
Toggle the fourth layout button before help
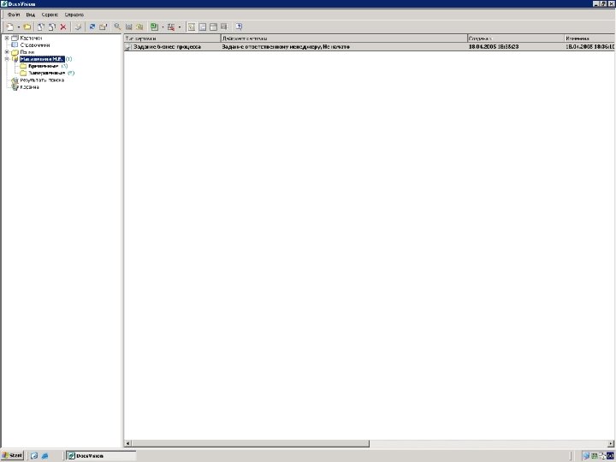(224, 27)
